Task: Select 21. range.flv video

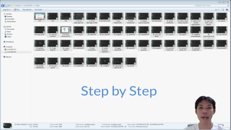Action: click(118, 31)
